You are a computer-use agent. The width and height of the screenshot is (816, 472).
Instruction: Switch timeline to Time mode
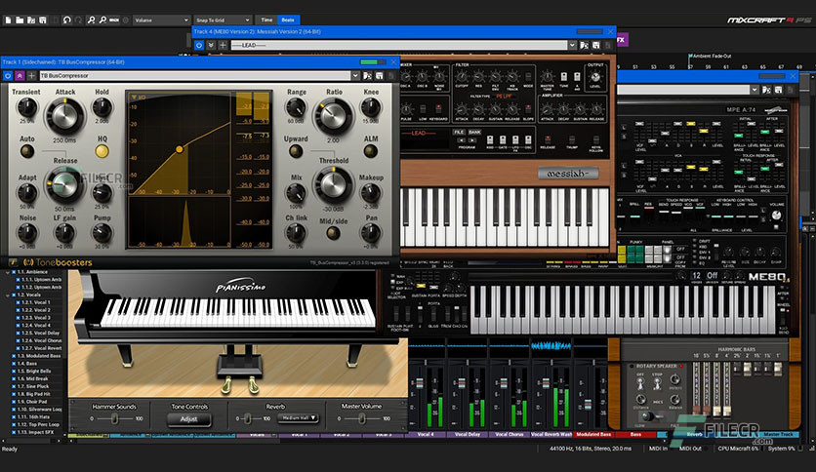pyautogui.click(x=266, y=20)
